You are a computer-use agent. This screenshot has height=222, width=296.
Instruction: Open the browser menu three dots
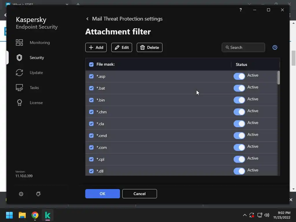(290, 15)
